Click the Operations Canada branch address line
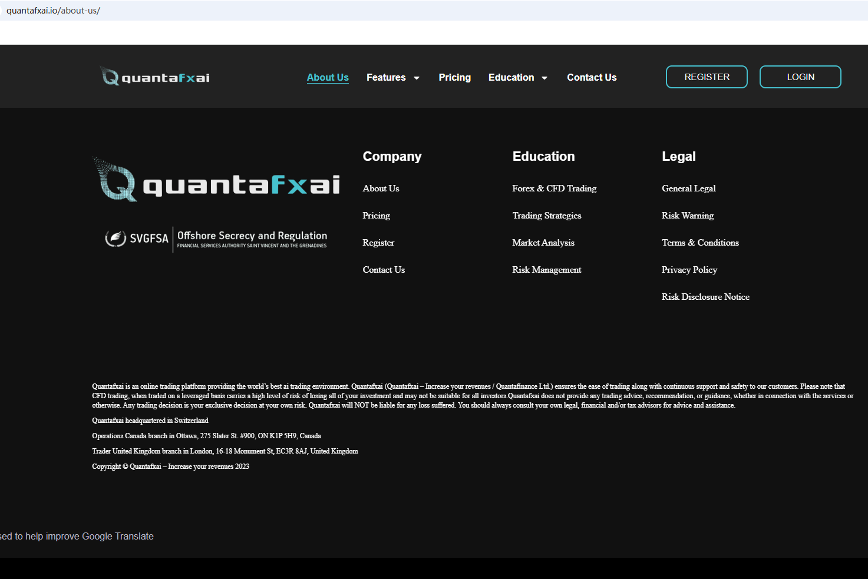Screen dimensions: 868x579 point(206,436)
